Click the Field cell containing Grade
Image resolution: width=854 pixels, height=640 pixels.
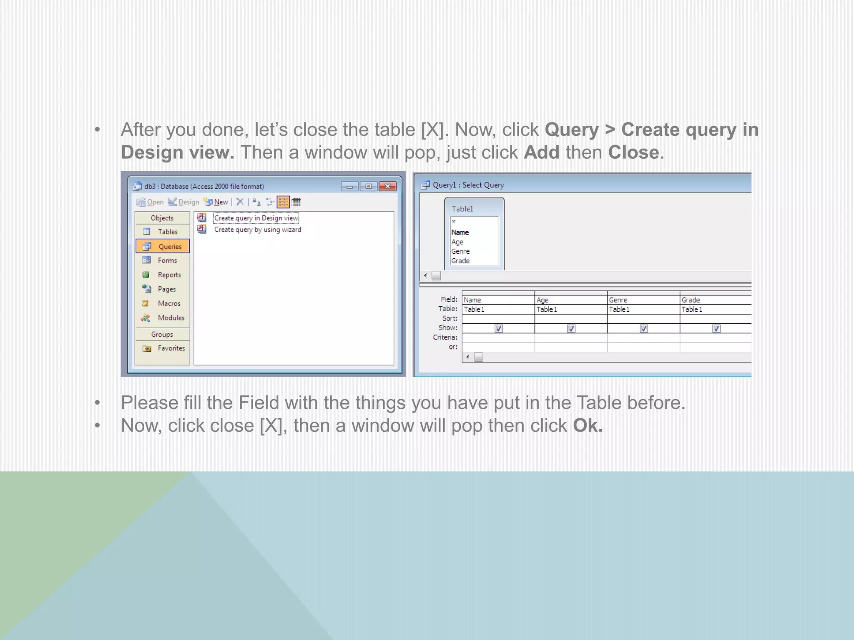pyautogui.click(x=715, y=300)
